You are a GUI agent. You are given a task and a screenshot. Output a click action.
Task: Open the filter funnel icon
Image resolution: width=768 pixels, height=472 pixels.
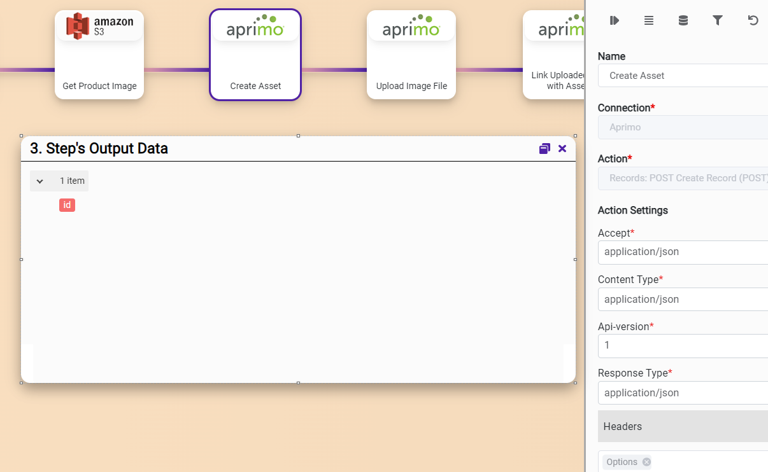pyautogui.click(x=717, y=20)
